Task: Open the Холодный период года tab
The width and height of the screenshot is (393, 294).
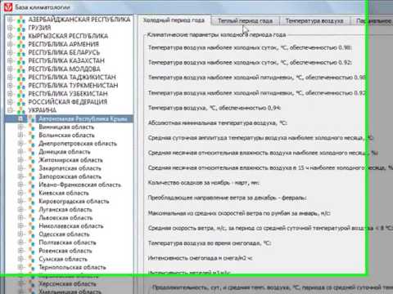Action: click(x=174, y=20)
